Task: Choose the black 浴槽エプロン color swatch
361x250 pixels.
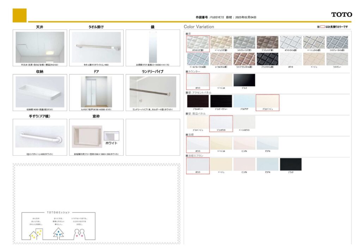Action: (x=290, y=164)
